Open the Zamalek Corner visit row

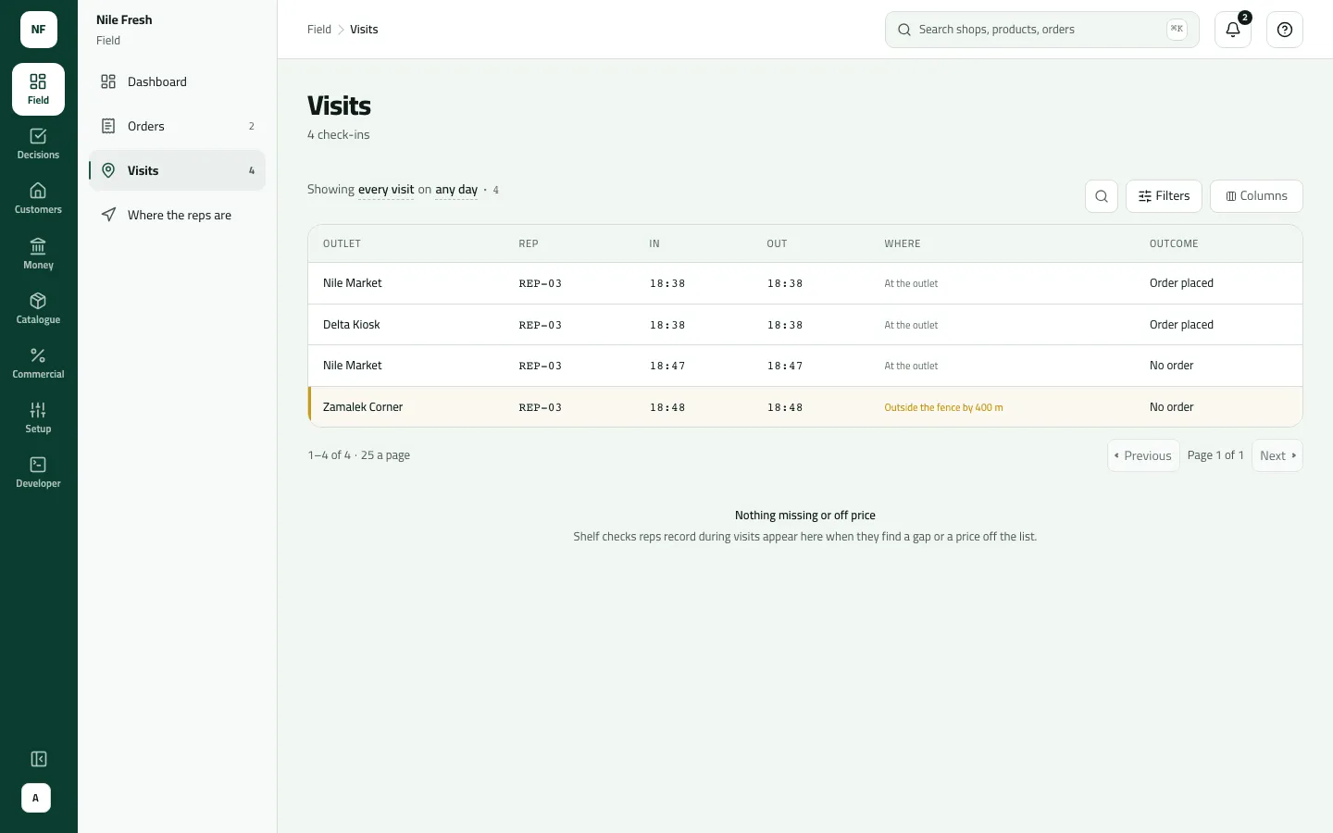pos(805,407)
